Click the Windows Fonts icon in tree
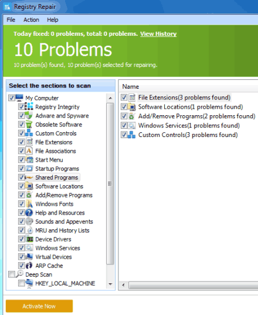The width and height of the screenshot is (258, 315). (x=29, y=204)
